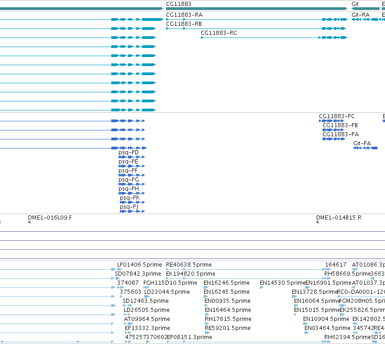Open EST SD12463.5prime
385x344 pixels.
point(146,301)
